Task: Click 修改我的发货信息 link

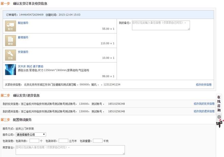Action: (x=204, y=104)
